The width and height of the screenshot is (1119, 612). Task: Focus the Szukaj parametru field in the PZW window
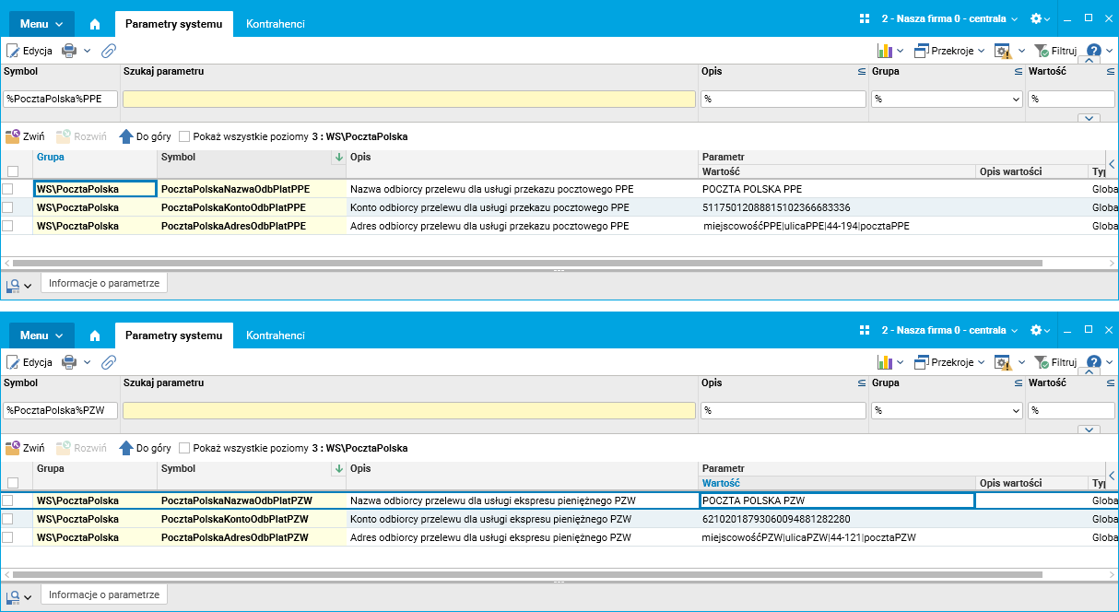point(409,411)
